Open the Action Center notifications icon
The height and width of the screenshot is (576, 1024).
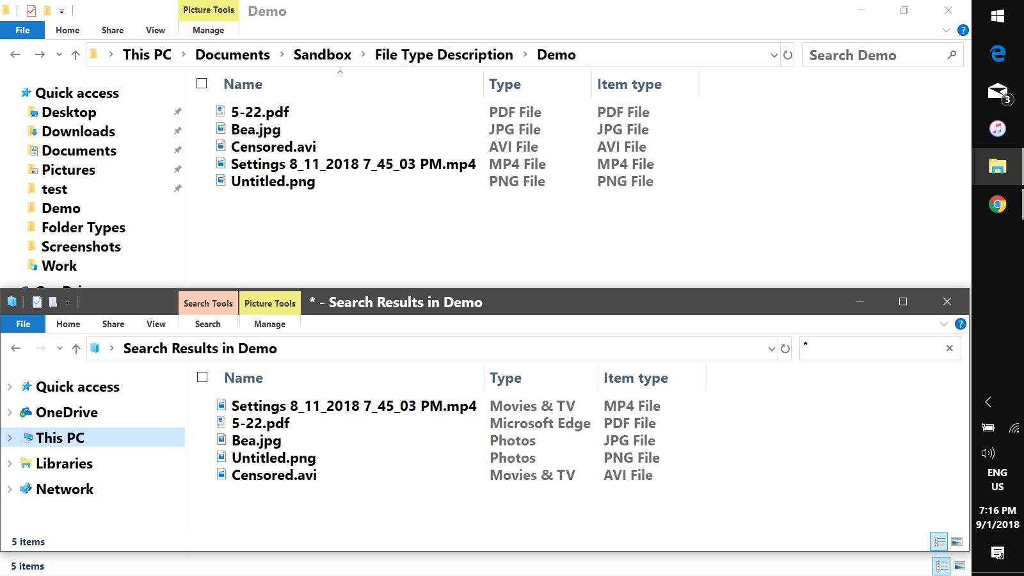point(997,552)
